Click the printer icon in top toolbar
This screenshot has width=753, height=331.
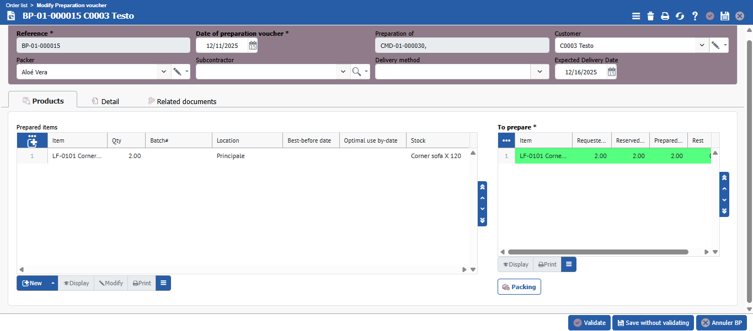[665, 16]
